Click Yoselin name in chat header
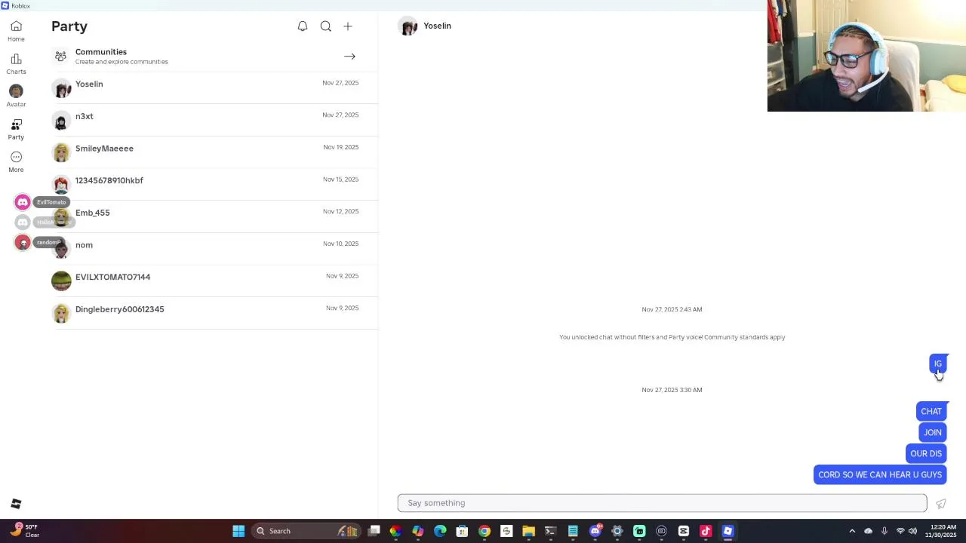The height and width of the screenshot is (543, 966). point(437,26)
